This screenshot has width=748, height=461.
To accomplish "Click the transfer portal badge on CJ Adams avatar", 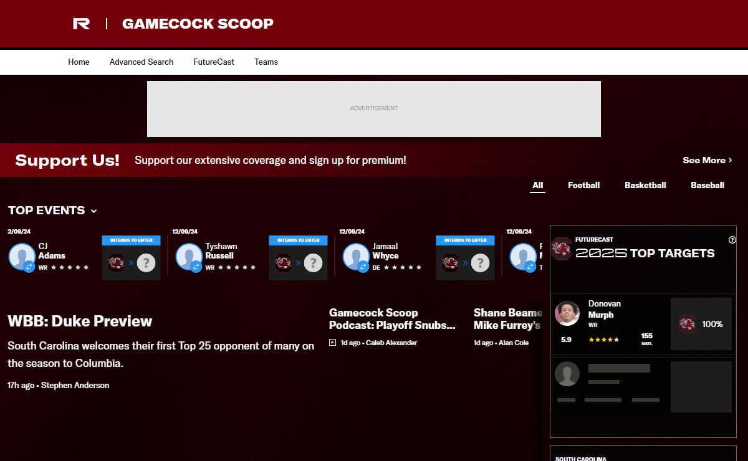I will pyautogui.click(x=29, y=267).
